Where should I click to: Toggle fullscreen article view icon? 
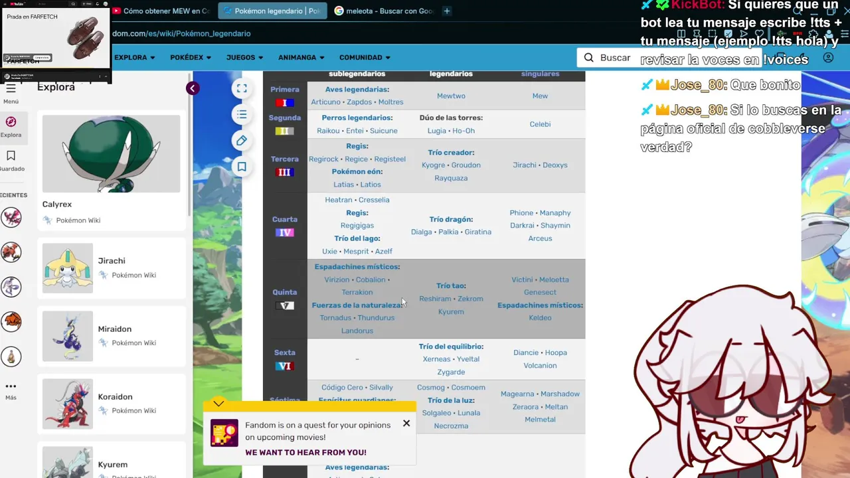pos(242,88)
